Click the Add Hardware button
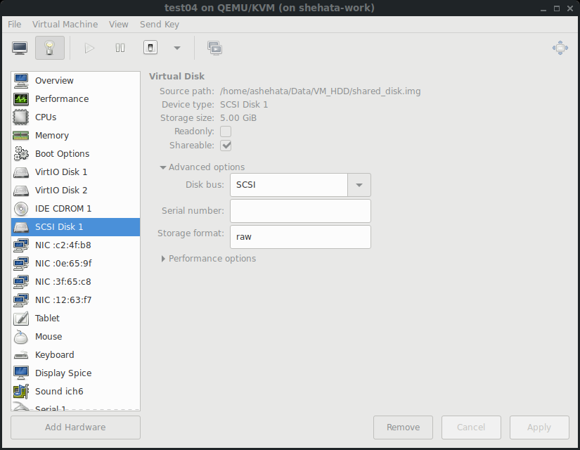Viewport: 580px width, 450px height. click(x=75, y=427)
